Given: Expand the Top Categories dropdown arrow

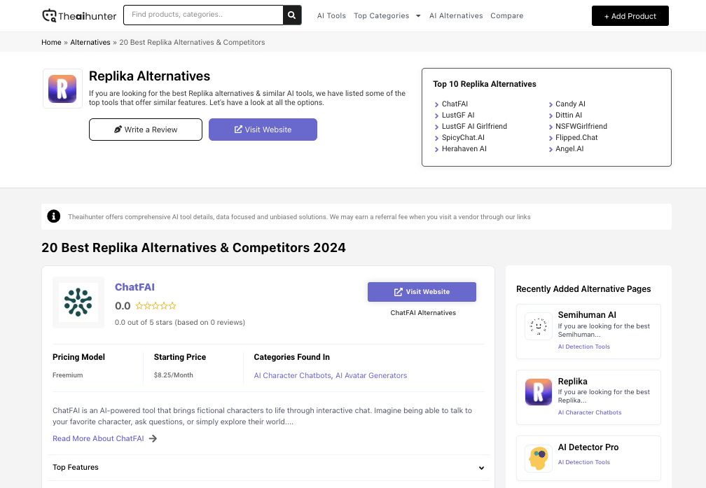Looking at the screenshot, I should pyautogui.click(x=418, y=16).
